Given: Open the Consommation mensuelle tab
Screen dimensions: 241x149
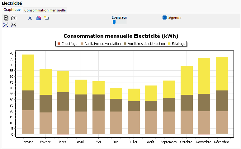Looking at the screenshot, I should (45, 10).
